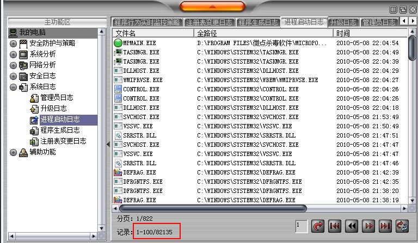Switch to the 程序生成日志 tab
The height and width of the screenshot is (243, 418).
(259, 22)
